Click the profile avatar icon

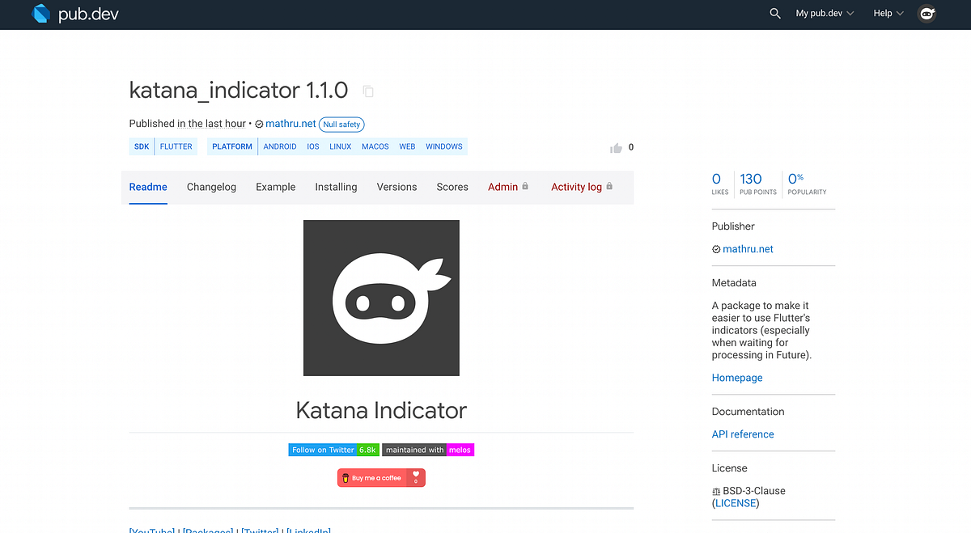pyautogui.click(x=927, y=14)
